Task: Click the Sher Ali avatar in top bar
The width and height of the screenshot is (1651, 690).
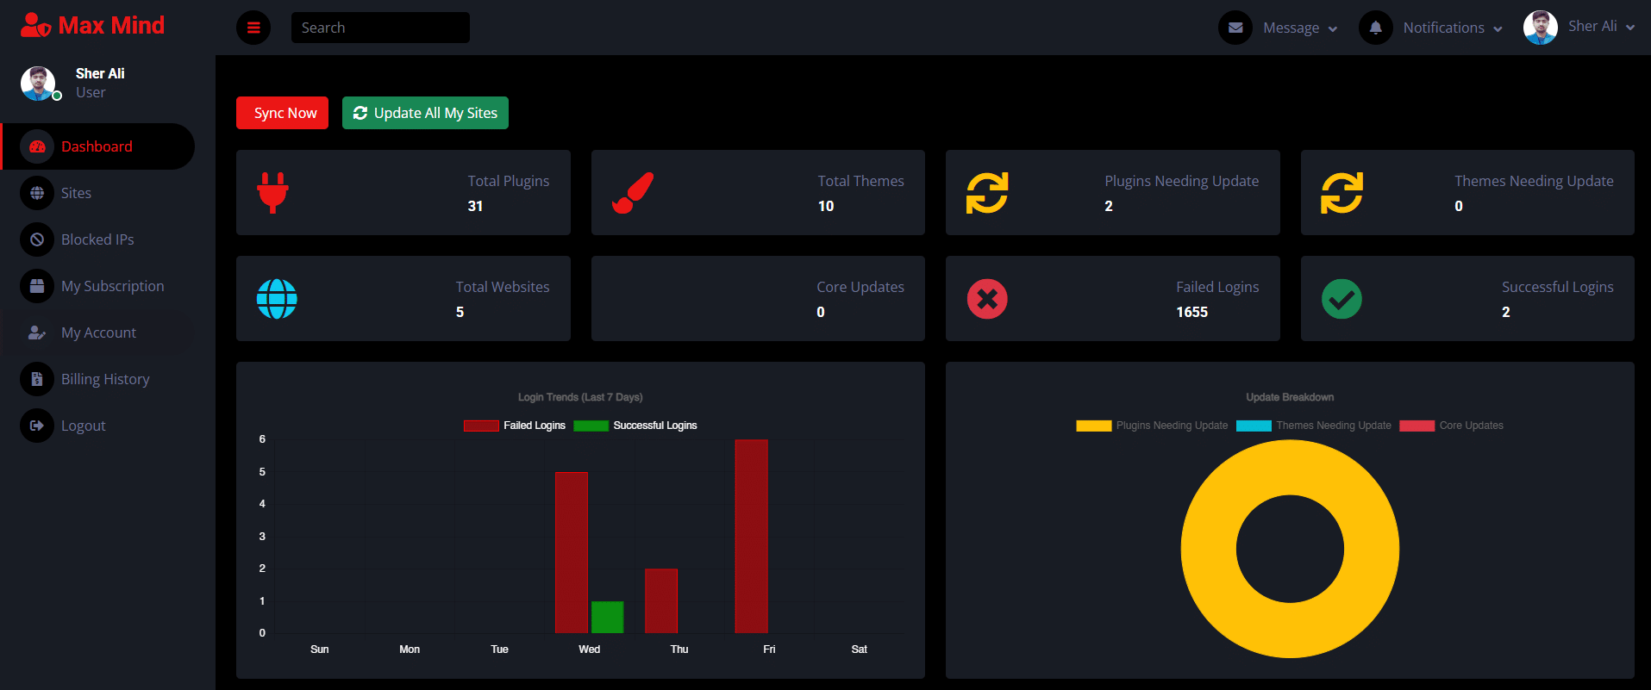Action: pyautogui.click(x=1541, y=28)
